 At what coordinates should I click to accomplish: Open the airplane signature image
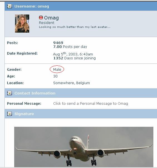[x=84, y=147]
